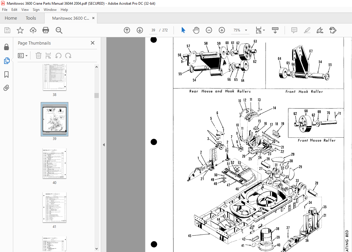Click the thumbnails panel scrollbar handle
This screenshot has width=352, height=252.
[x=96, y=95]
